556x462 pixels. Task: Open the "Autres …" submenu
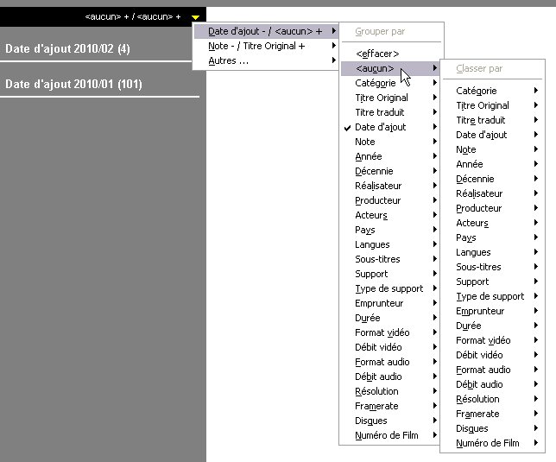coord(265,60)
